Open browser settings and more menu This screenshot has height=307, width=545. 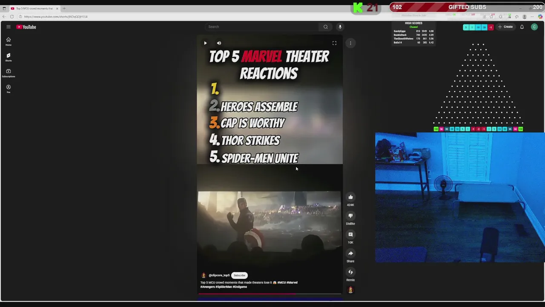pos(532,17)
